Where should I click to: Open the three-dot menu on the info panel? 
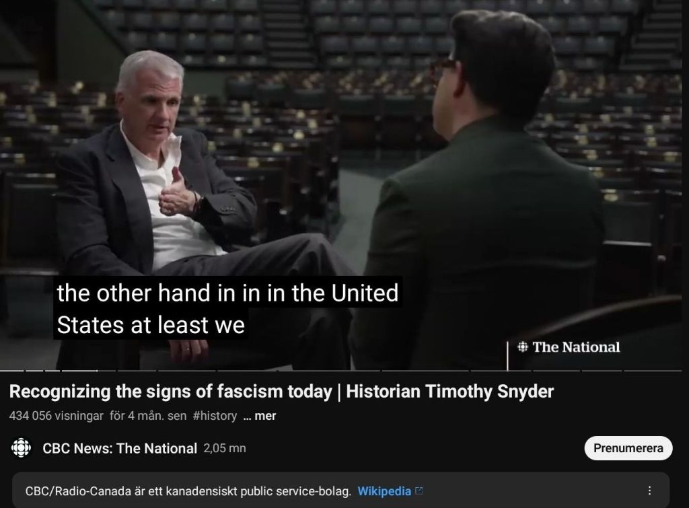click(x=649, y=491)
